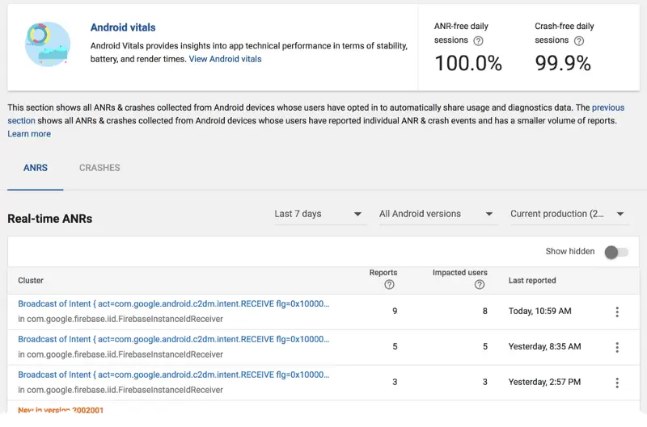Open the Last 7 days dropdown
This screenshot has height=427, width=647.
(319, 214)
